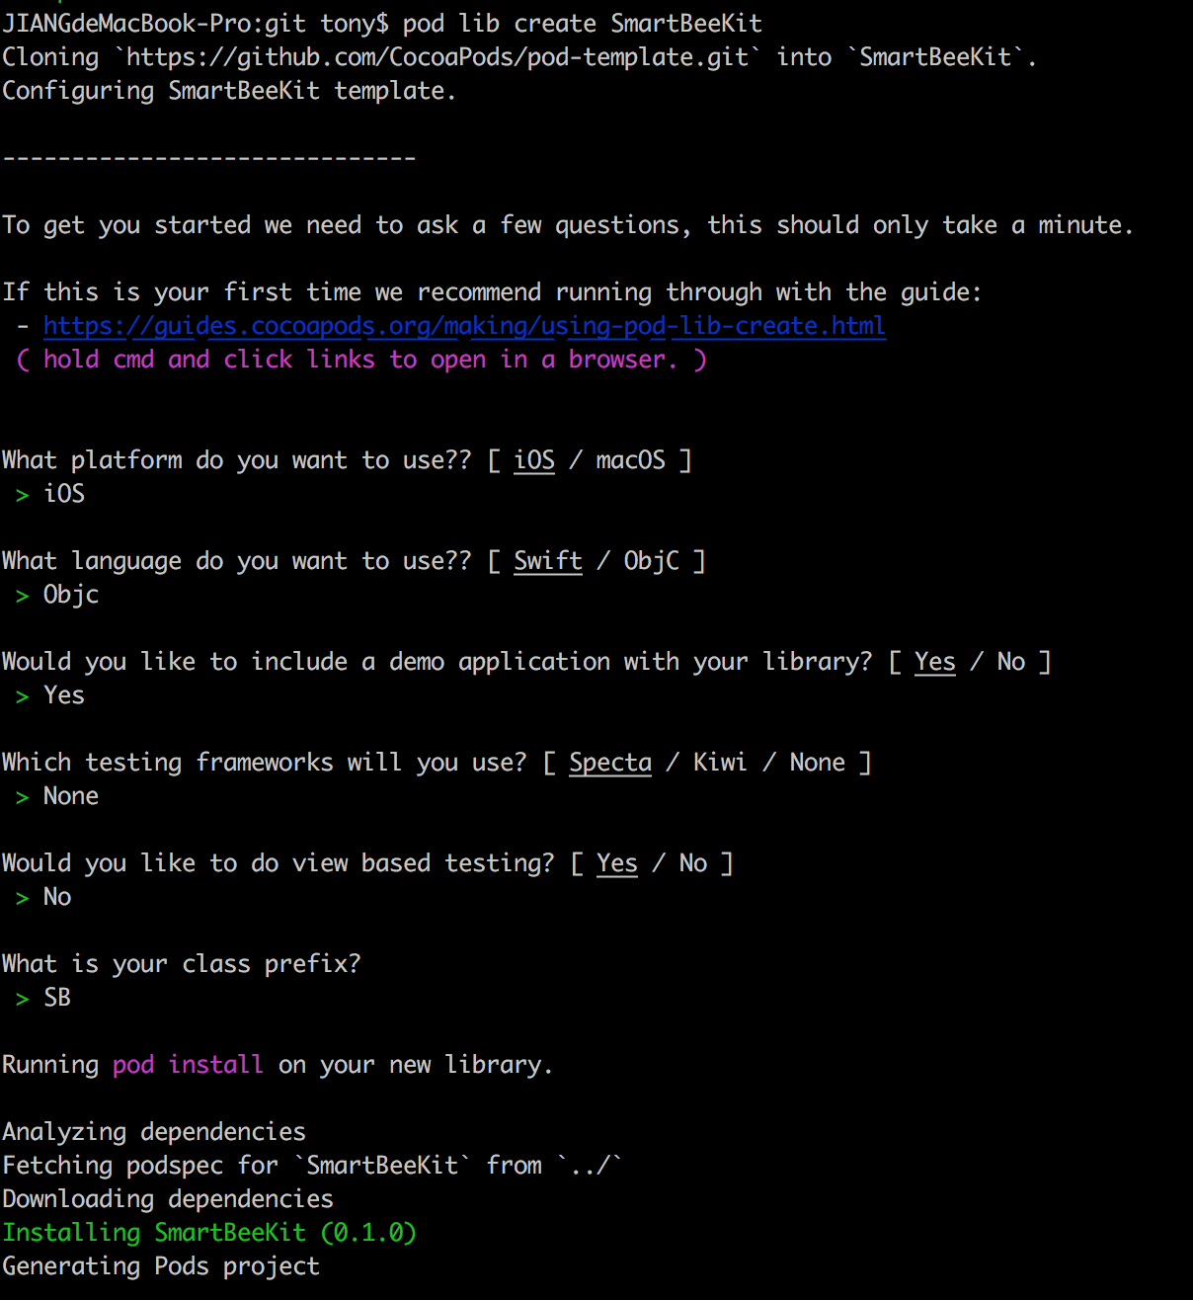Click the '> iOS' answer line
Screen dimensions: 1193x1300
50,494
